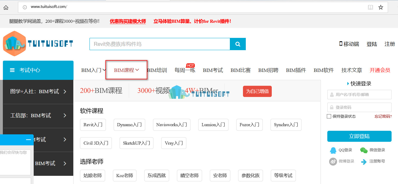Choose teacher 安老师

pos(220,176)
